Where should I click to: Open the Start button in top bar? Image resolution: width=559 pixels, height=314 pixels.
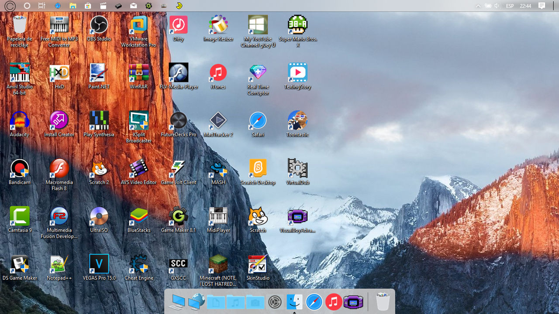(x=10, y=6)
